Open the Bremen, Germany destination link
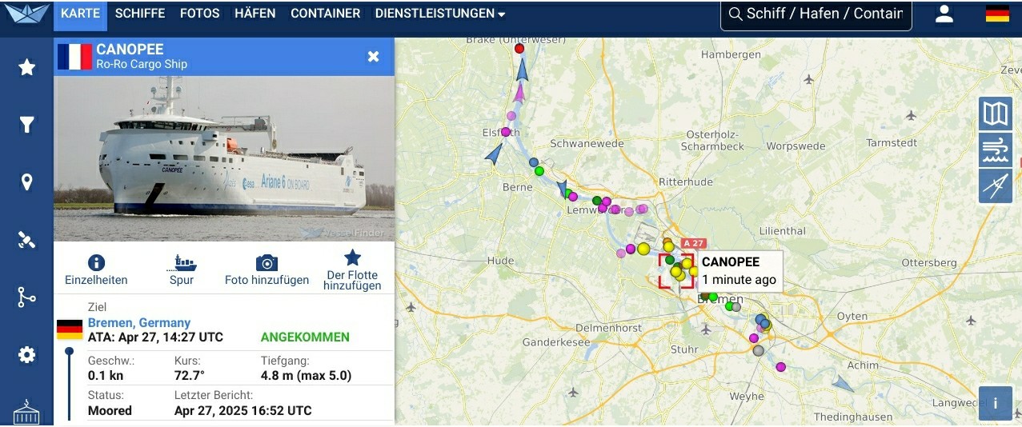The image size is (1022, 427). point(139,323)
